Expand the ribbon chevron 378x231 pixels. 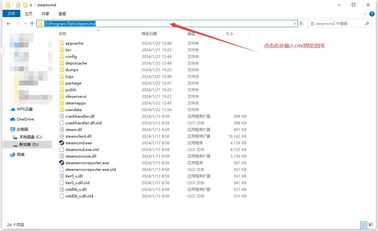tap(365, 14)
